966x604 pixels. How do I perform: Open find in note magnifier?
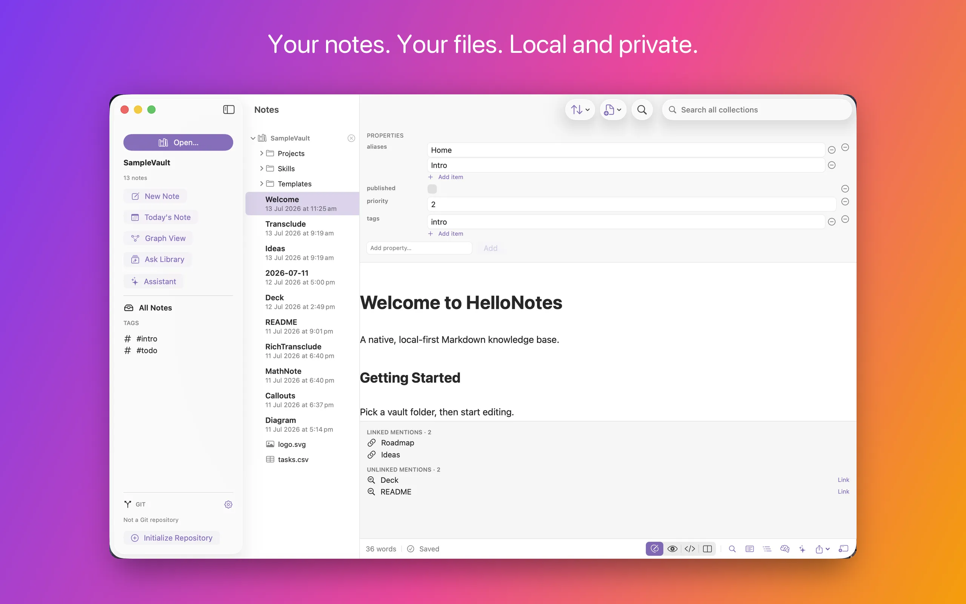[x=732, y=549]
